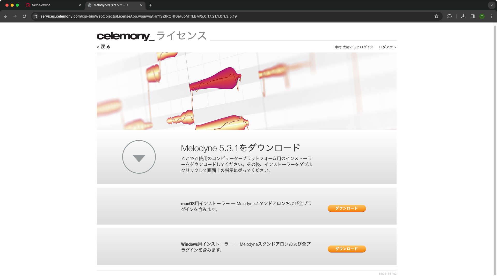Close the Self-Service tab
497x276 pixels.
pyautogui.click(x=80, y=5)
